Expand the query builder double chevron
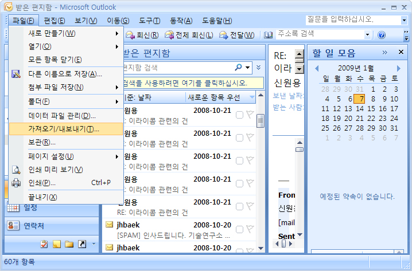 coord(259,68)
